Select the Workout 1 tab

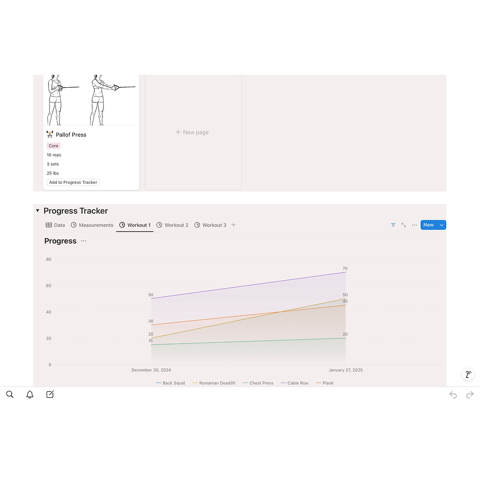point(135,225)
